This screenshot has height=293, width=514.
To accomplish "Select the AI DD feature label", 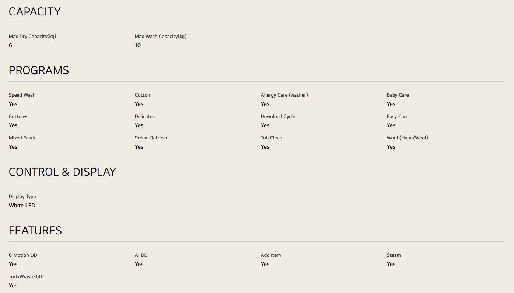I will [141, 255].
